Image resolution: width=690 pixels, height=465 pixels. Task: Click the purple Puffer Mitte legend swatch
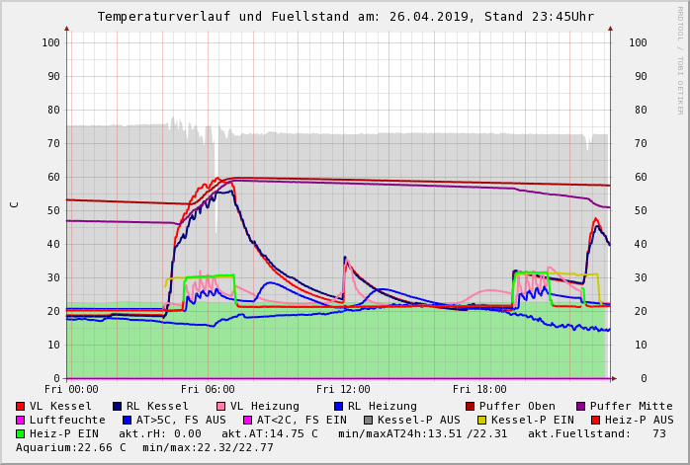580,406
